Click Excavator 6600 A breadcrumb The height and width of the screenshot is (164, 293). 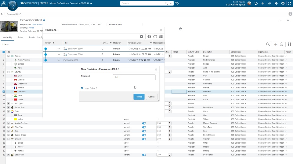(x=14, y=14)
